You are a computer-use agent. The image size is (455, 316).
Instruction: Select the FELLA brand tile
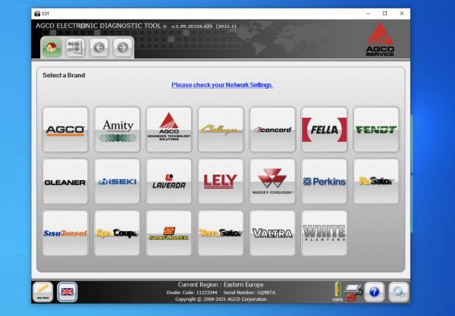[x=324, y=130]
